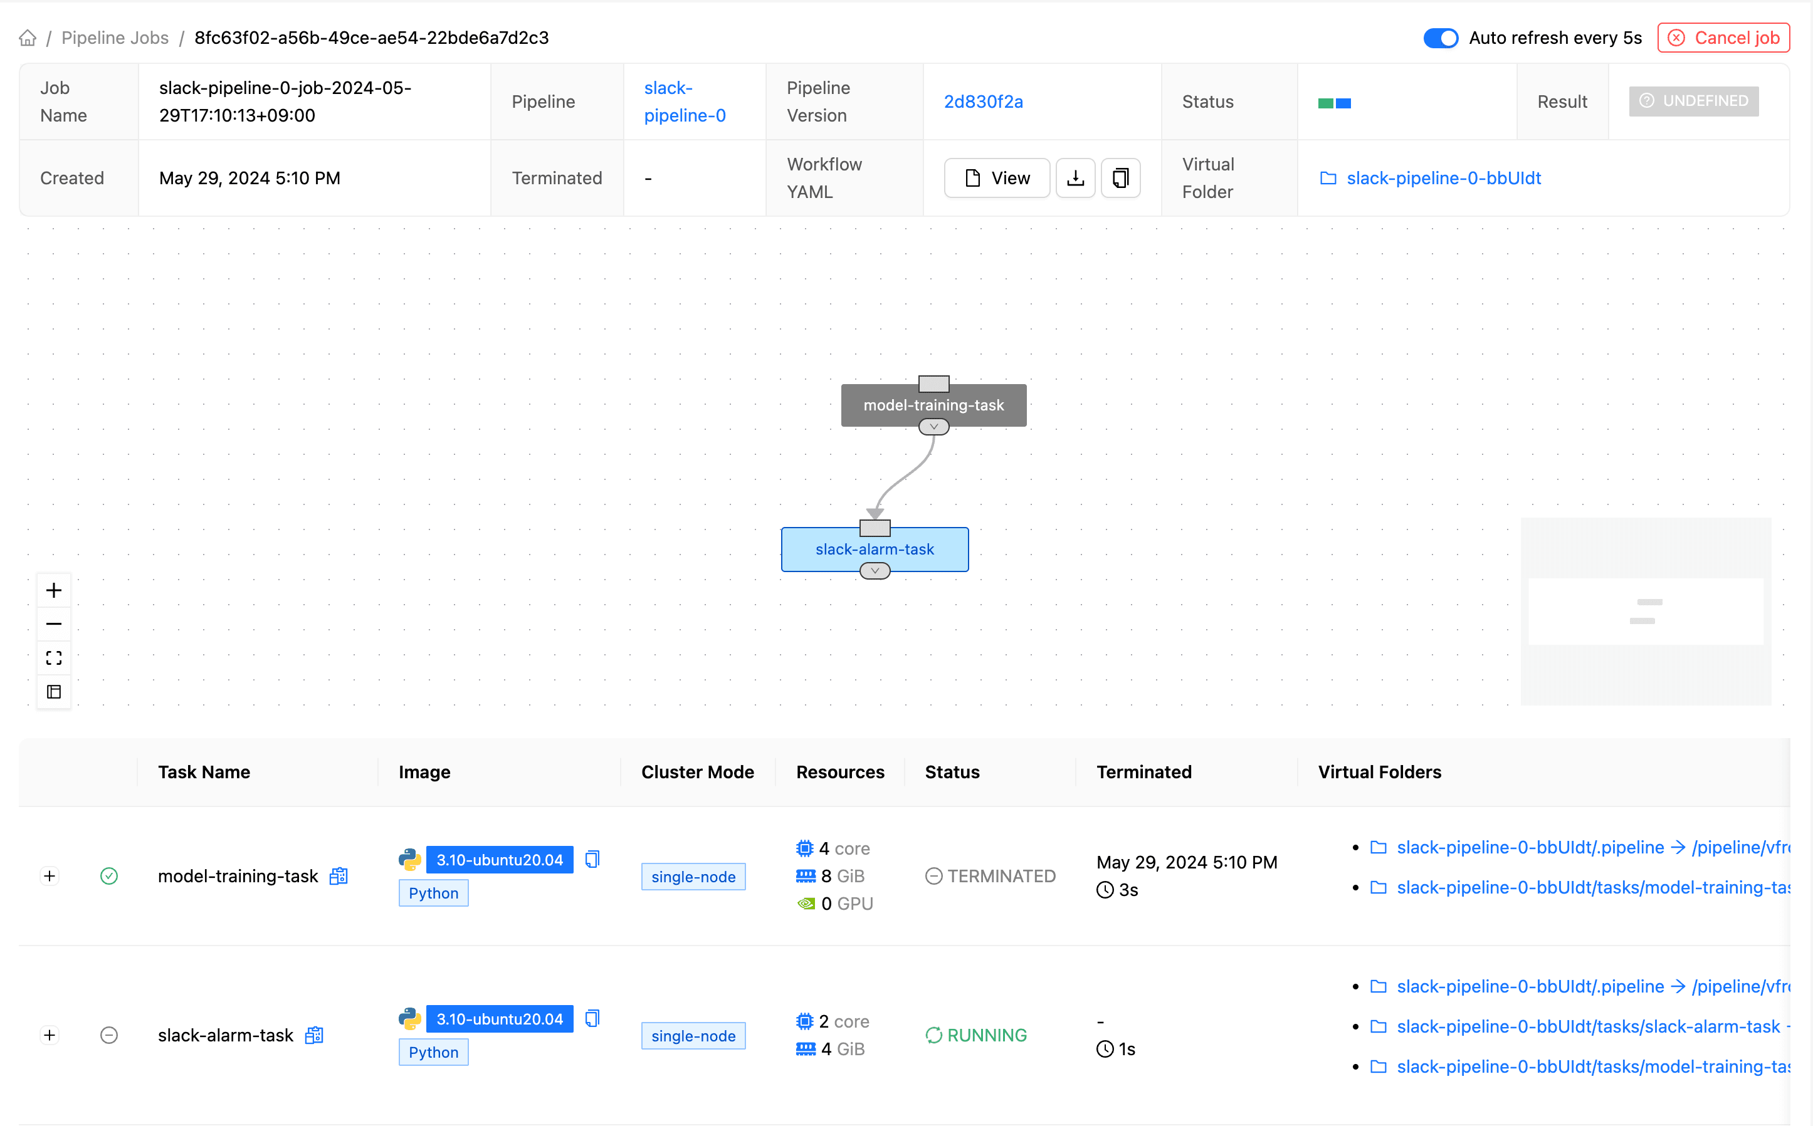The height and width of the screenshot is (1126, 1813).
Task: Click the Status column header
Action: pyautogui.click(x=952, y=772)
